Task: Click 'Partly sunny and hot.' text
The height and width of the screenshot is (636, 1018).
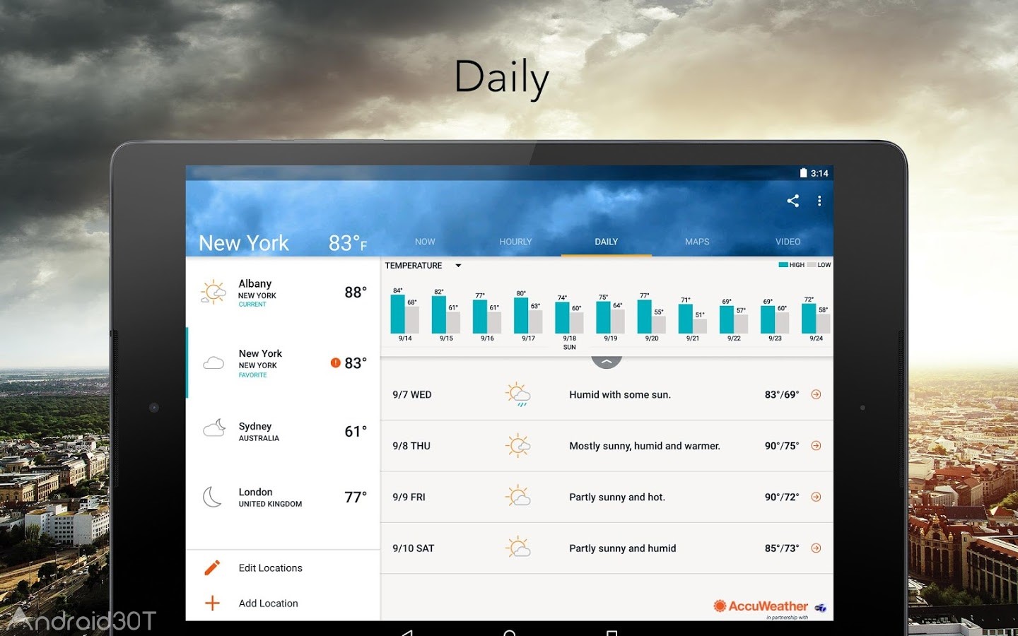Action: point(617,497)
